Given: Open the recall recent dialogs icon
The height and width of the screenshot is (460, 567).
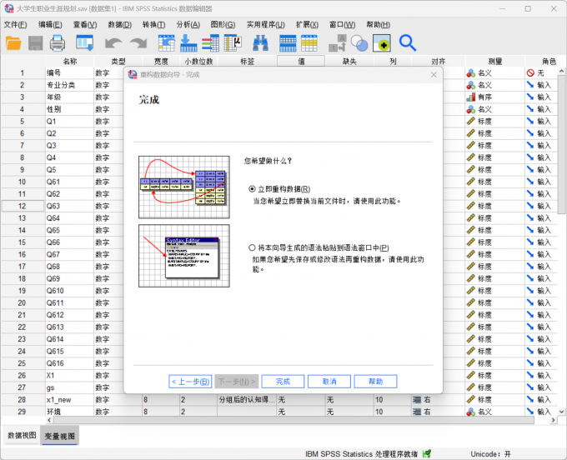Looking at the screenshot, I should (84, 43).
